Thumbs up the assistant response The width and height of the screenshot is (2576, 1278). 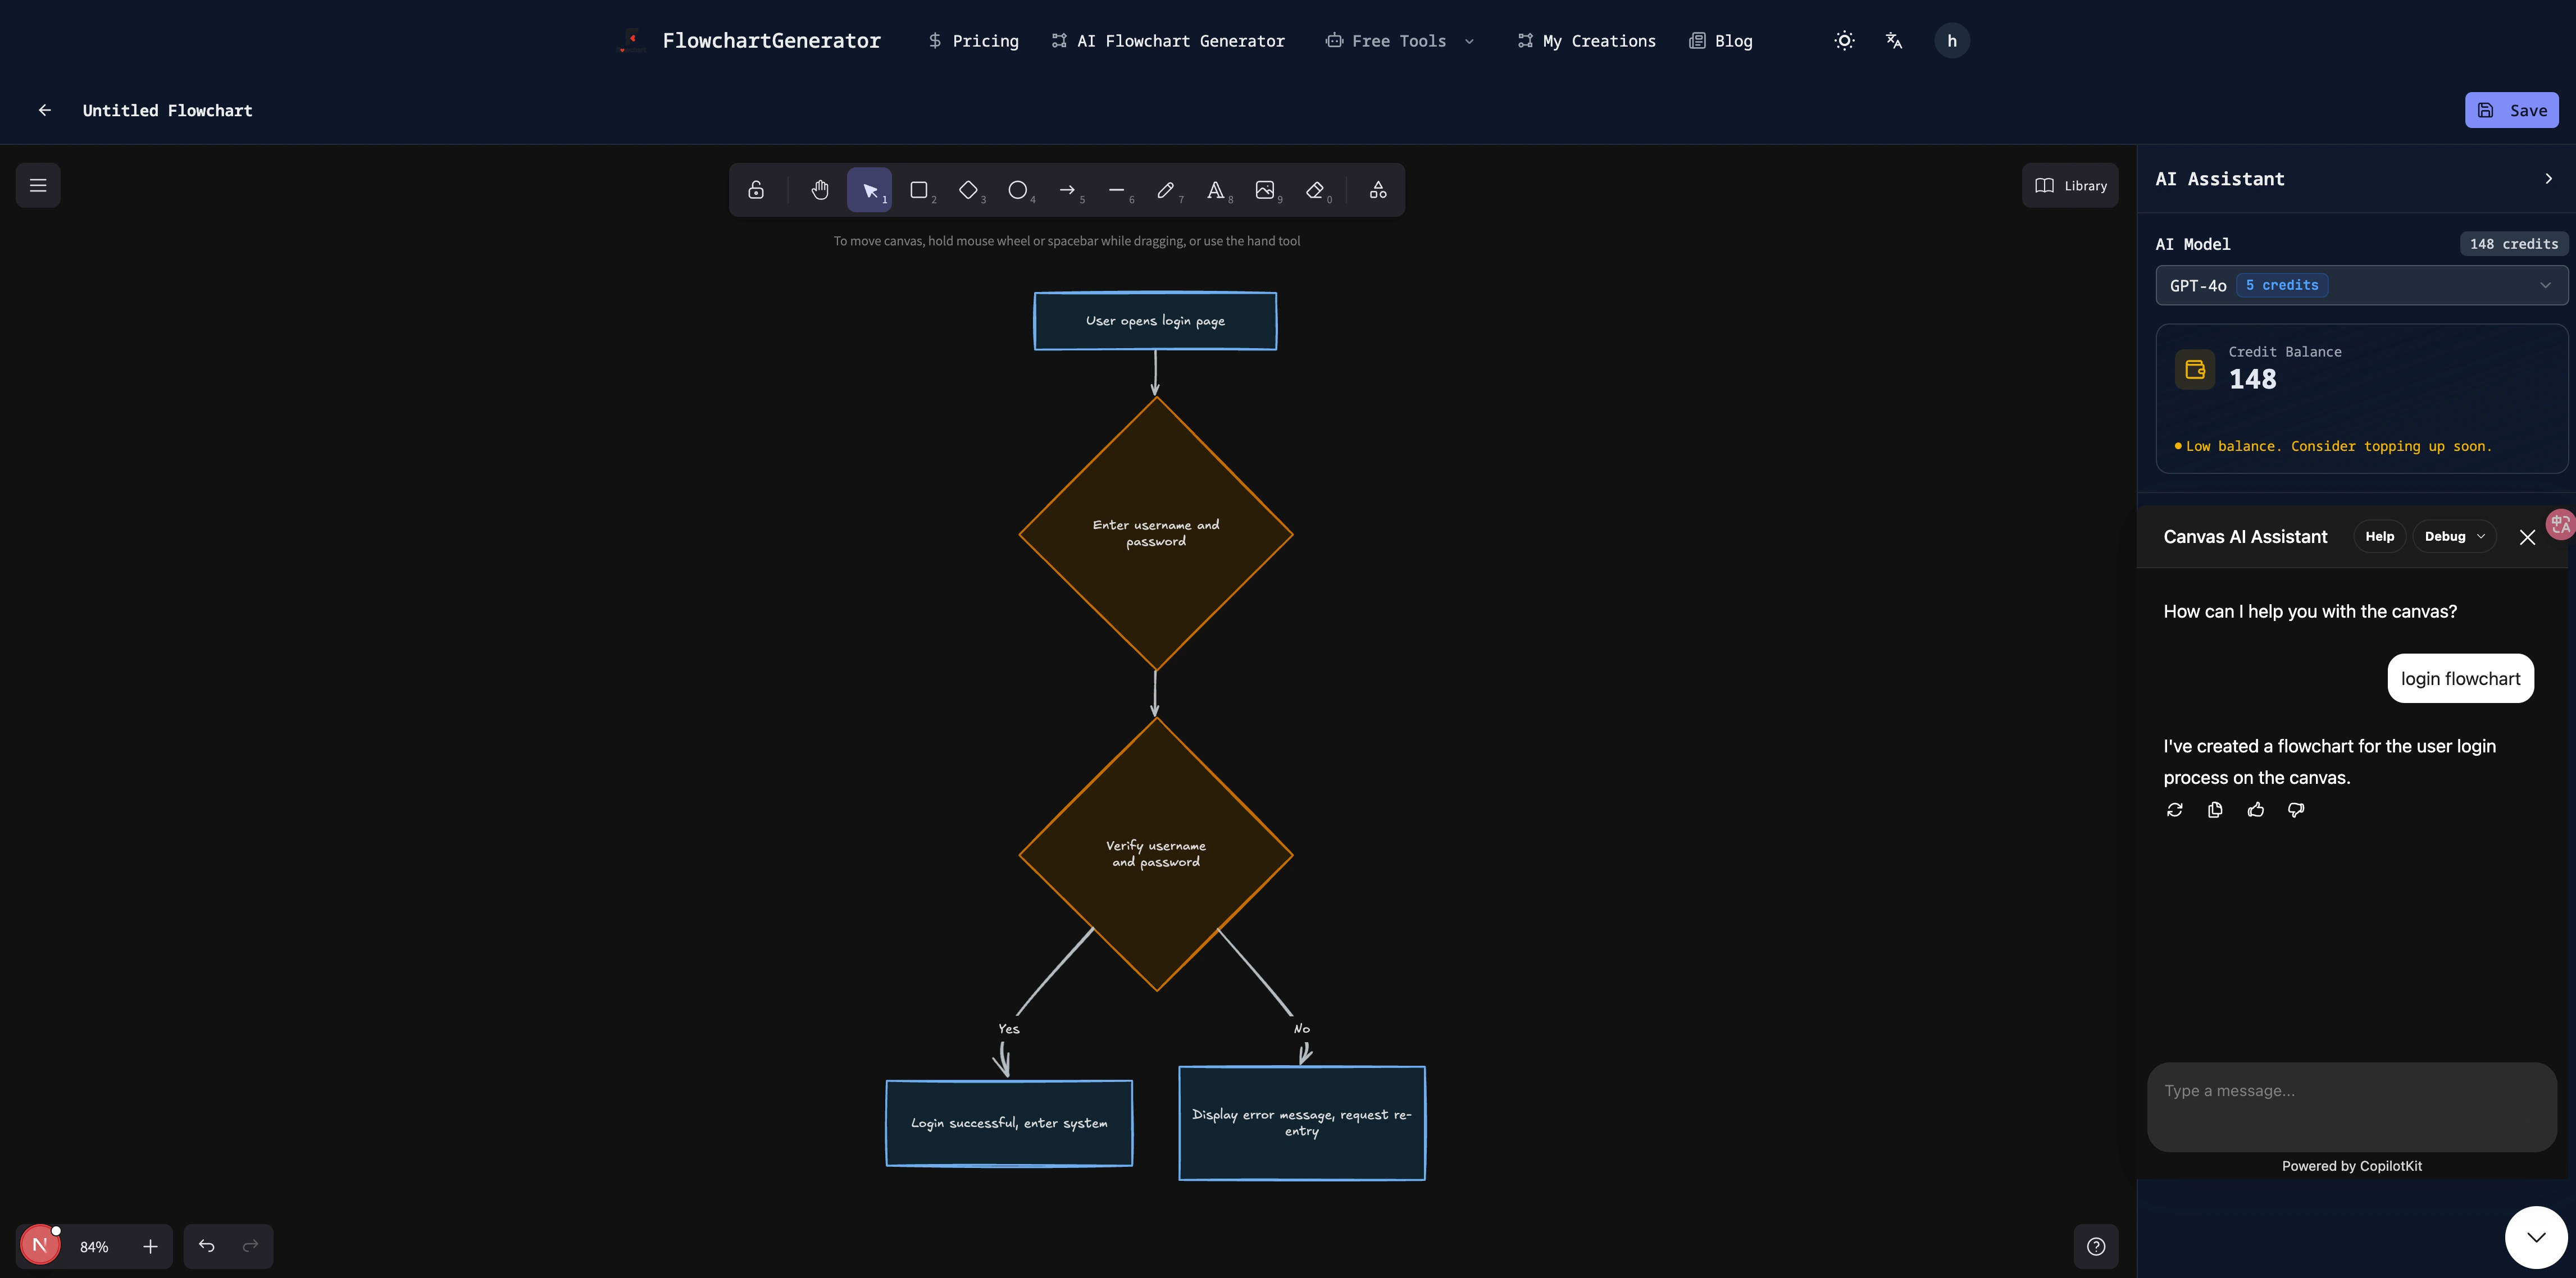2255,810
